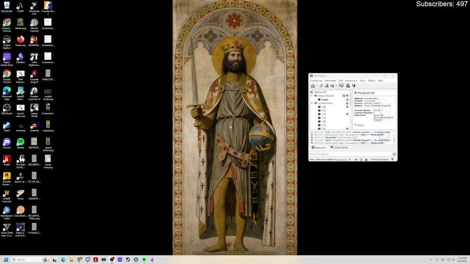Toggle the Away status toolbar icon
470x264 pixels.
coord(332,86)
